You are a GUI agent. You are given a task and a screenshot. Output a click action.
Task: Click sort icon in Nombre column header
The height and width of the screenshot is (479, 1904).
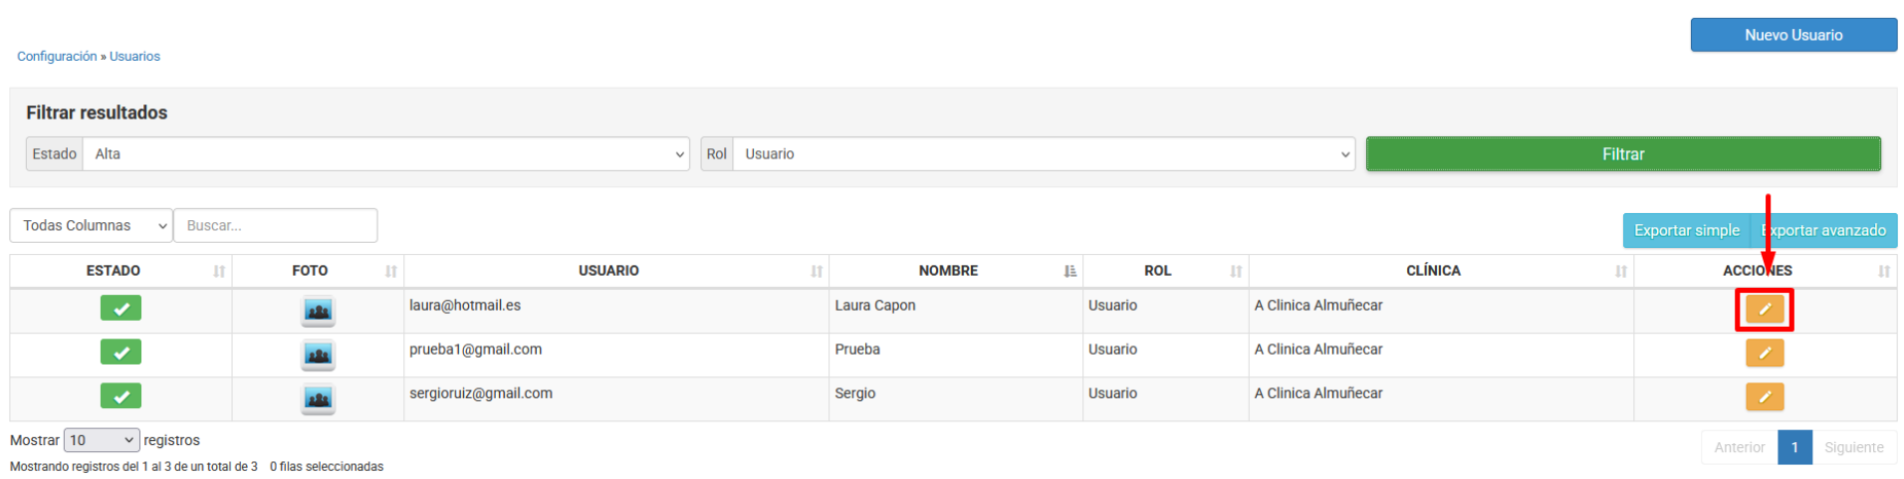[1070, 271]
